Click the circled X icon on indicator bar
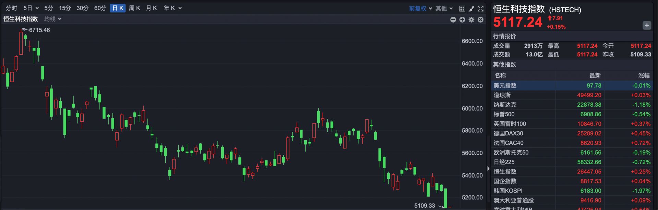 tap(481, 20)
